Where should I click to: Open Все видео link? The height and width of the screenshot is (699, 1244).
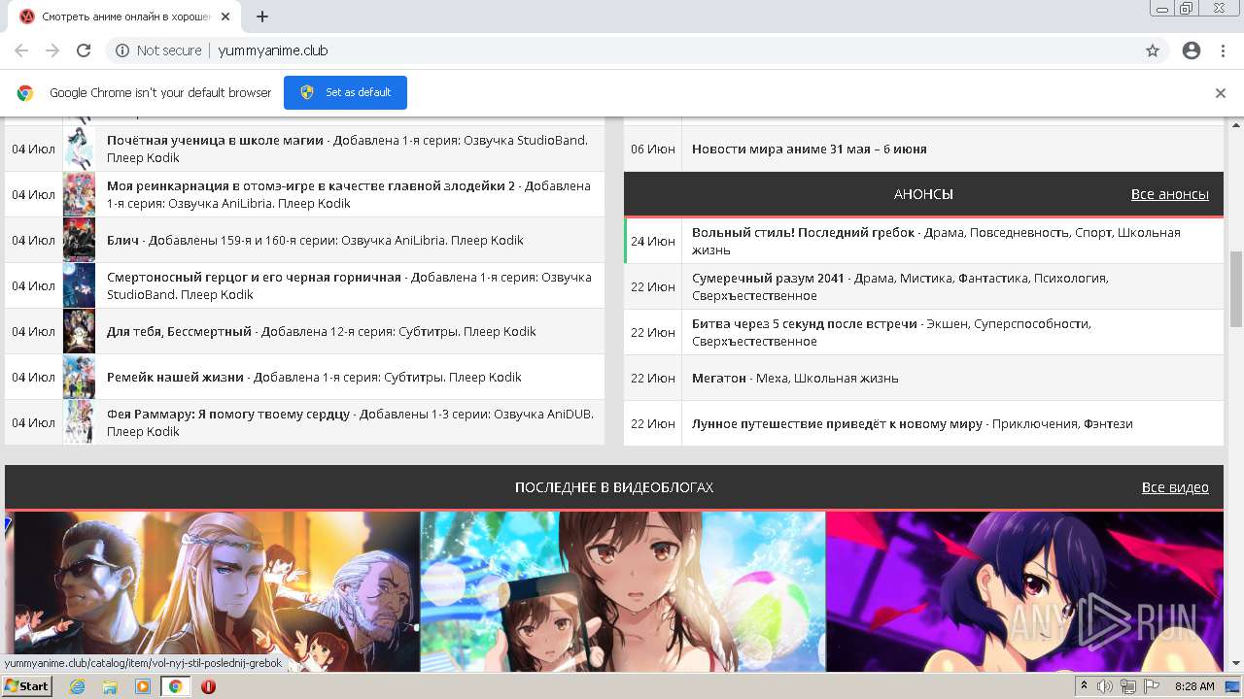click(x=1175, y=487)
